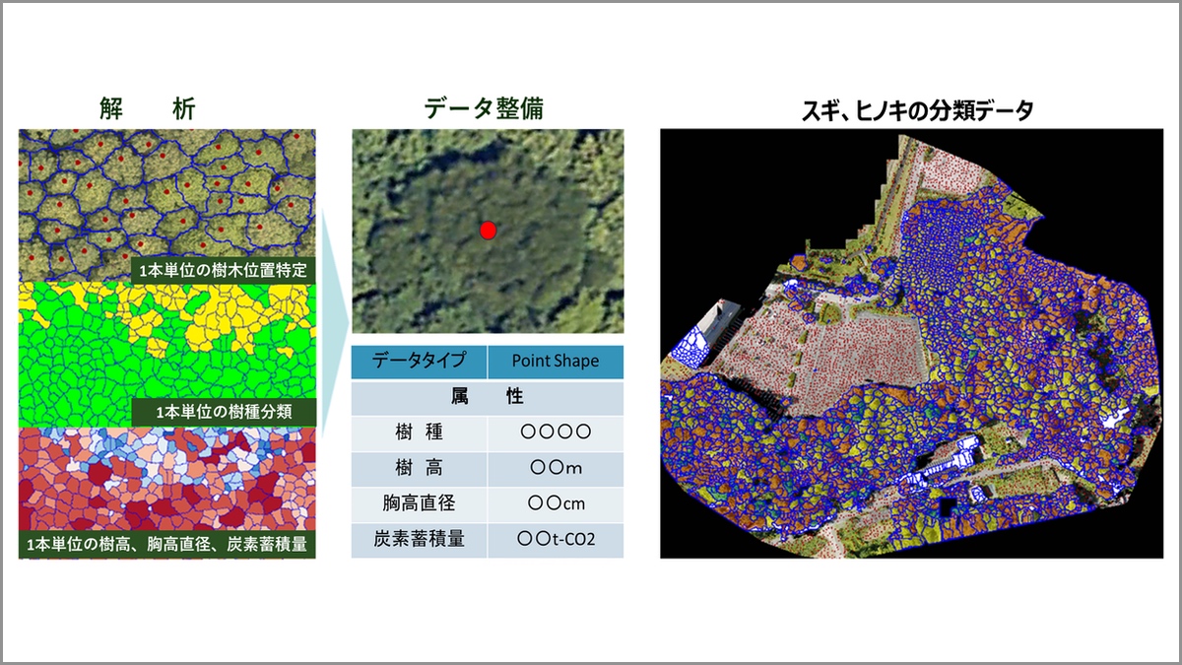Select the 樹高 attribute cell
This screenshot has height=665, width=1182.
coord(419,468)
